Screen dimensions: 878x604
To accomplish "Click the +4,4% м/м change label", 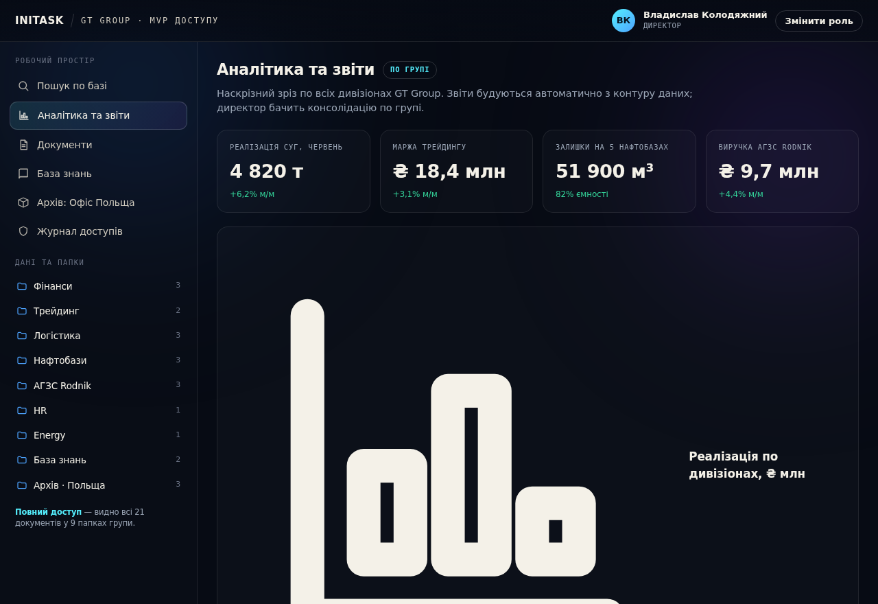I will [741, 194].
